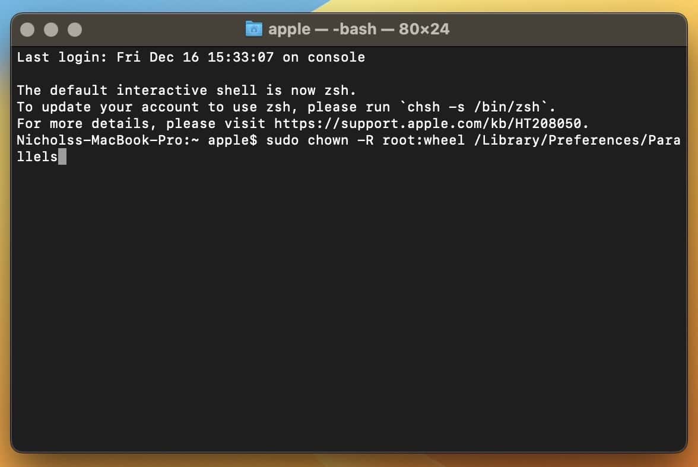698x467 pixels.
Task: Click the block cursor after 'llels'
Action: coord(62,157)
